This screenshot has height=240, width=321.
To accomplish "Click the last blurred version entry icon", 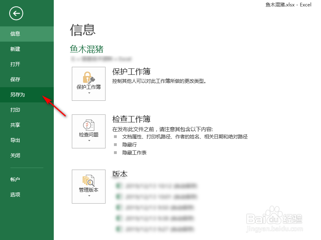I will 118,229.
